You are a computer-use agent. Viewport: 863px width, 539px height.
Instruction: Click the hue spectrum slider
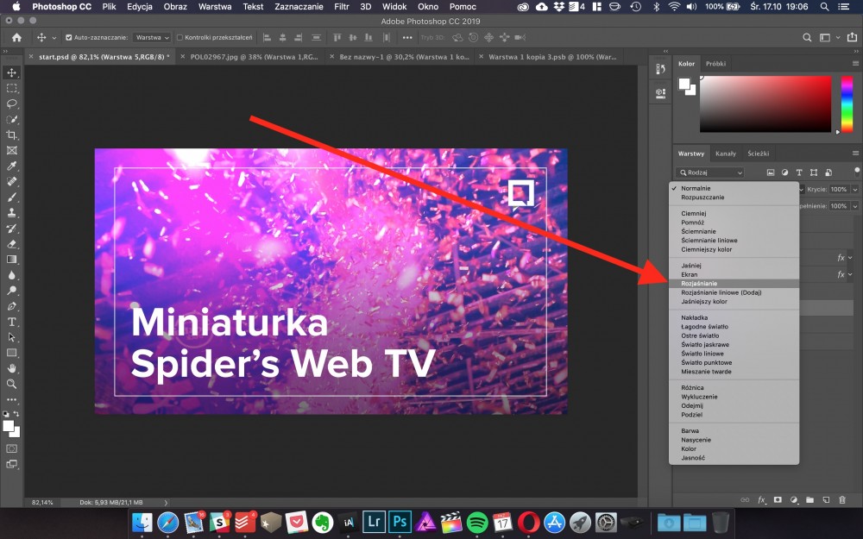[847, 103]
